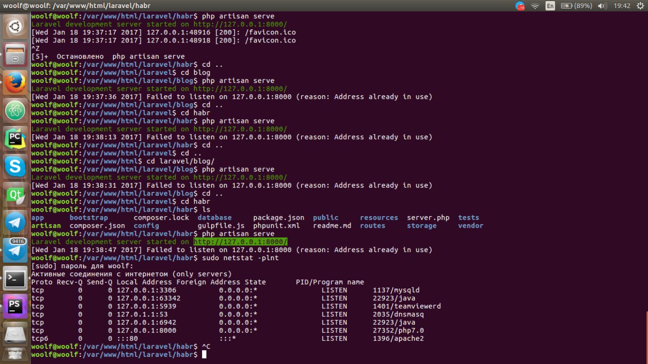Open the En keyboard layout indicator

(x=550, y=6)
